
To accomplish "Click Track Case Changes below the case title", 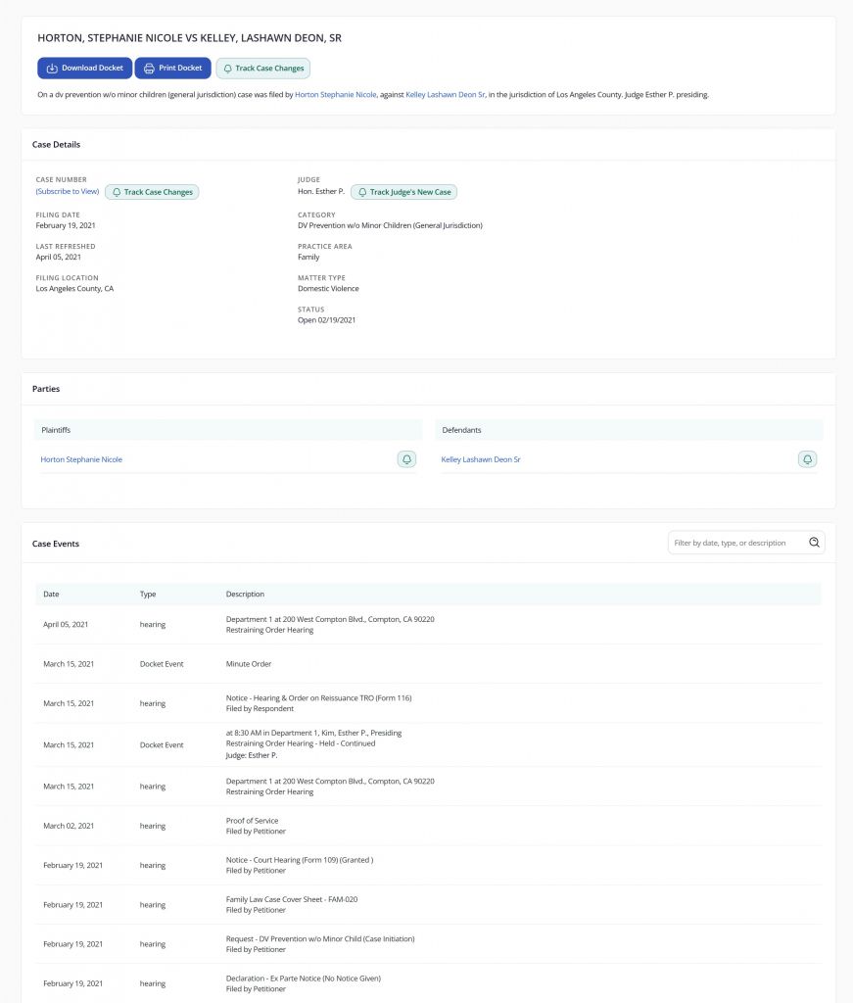I will [262, 69].
